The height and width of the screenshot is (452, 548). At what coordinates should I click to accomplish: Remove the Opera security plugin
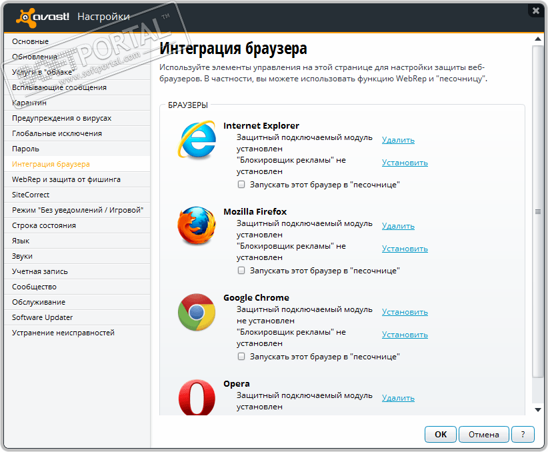(x=398, y=398)
